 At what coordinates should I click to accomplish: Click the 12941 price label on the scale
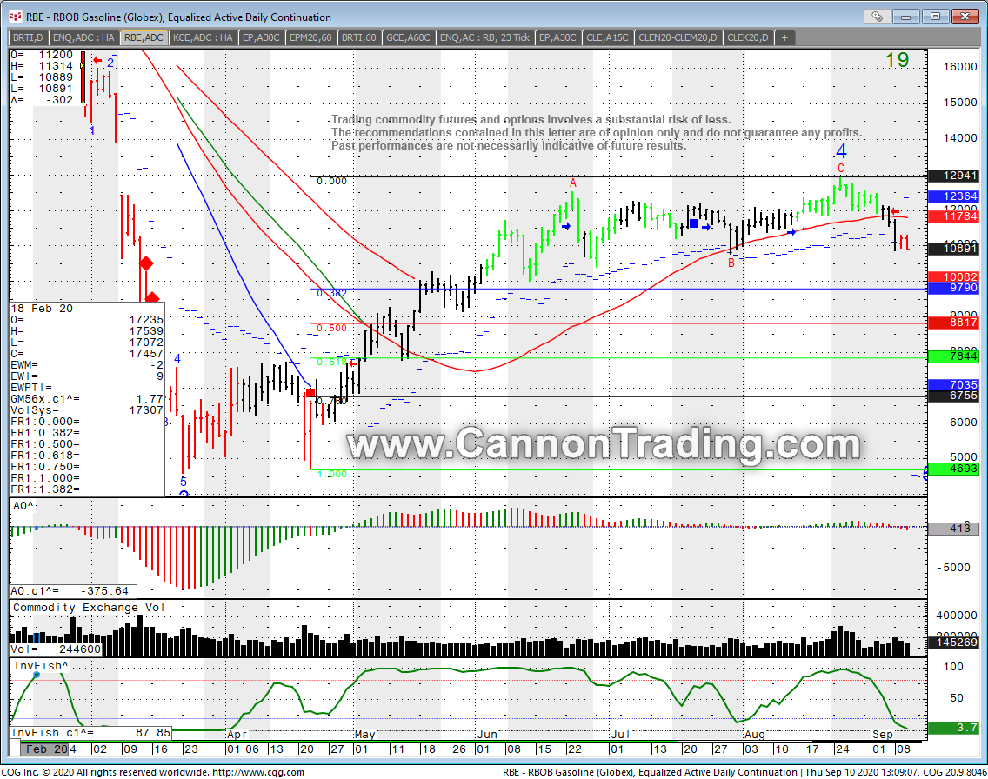tap(953, 176)
